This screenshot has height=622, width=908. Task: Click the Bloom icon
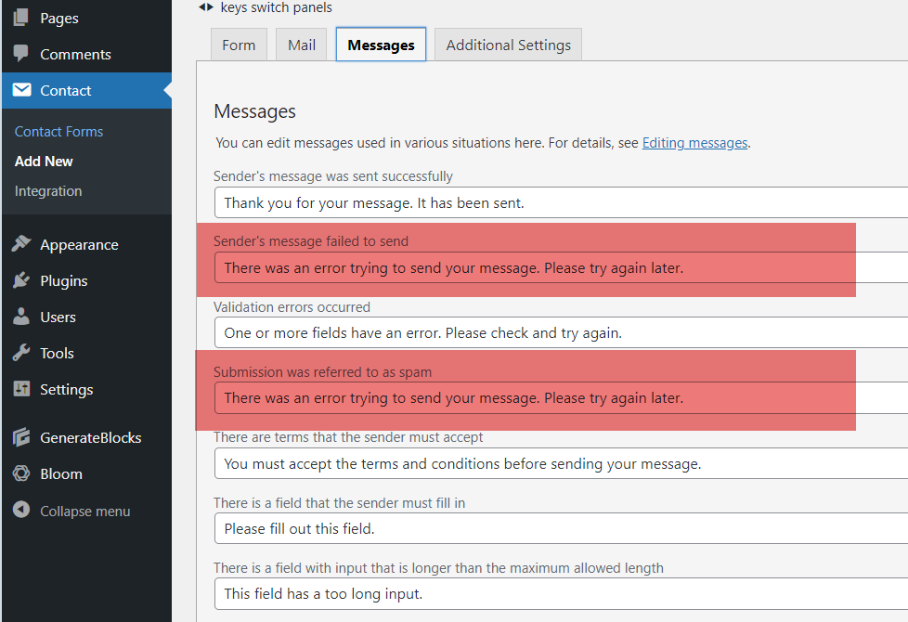(x=20, y=473)
